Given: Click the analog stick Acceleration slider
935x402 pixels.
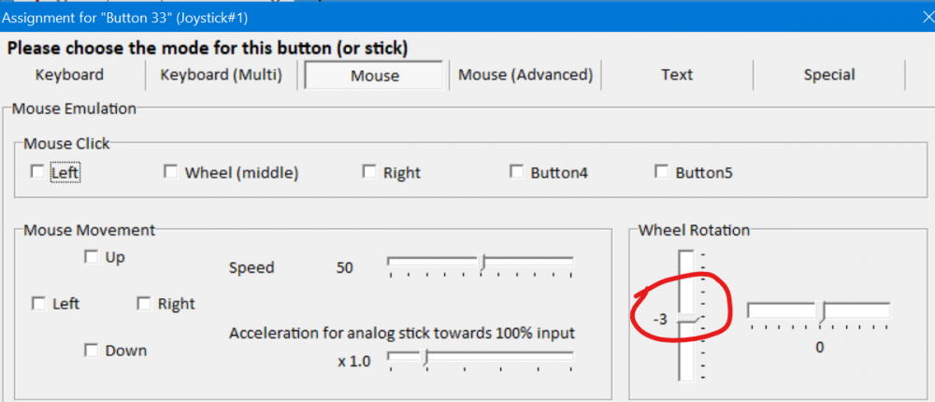Looking at the screenshot, I should pyautogui.click(x=424, y=356).
